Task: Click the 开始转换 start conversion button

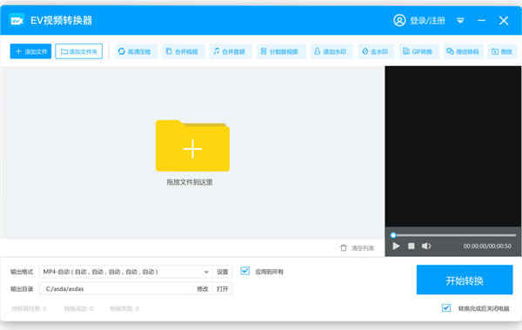Action: pyautogui.click(x=465, y=280)
